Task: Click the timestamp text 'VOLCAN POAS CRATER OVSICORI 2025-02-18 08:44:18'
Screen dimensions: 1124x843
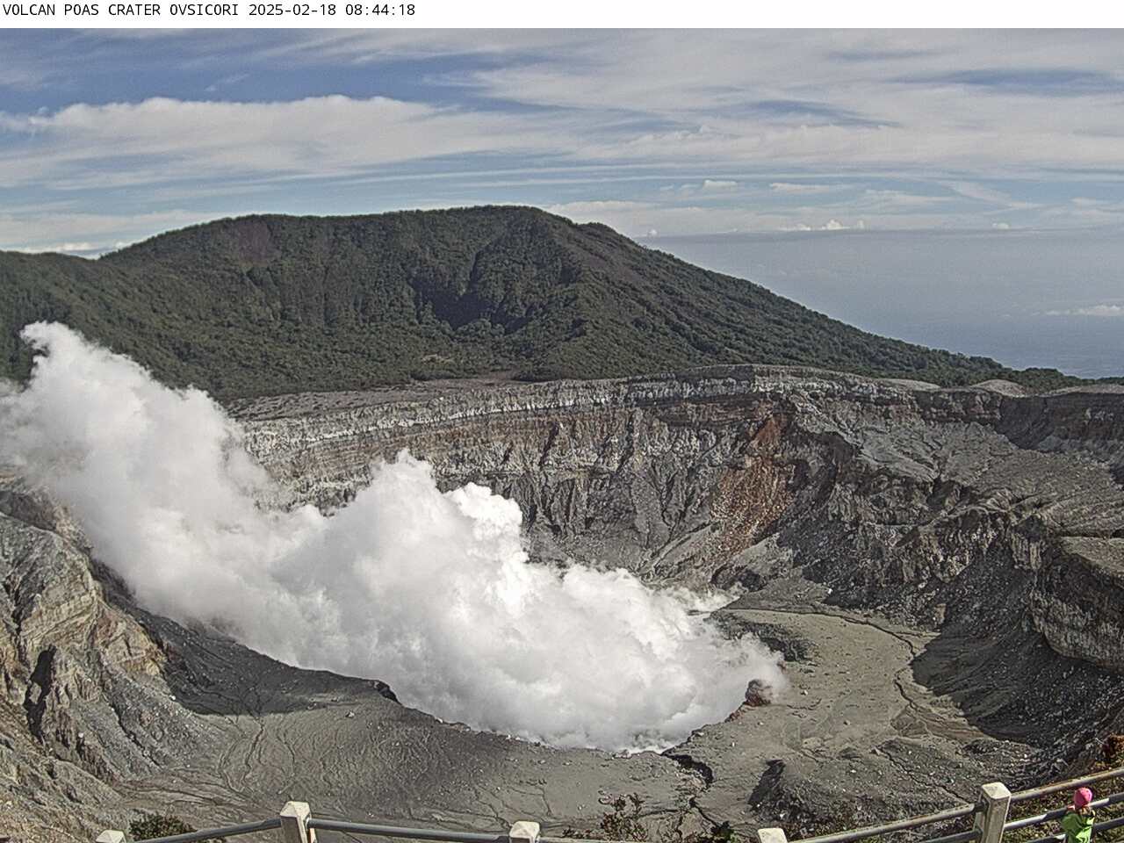Action: tap(209, 11)
